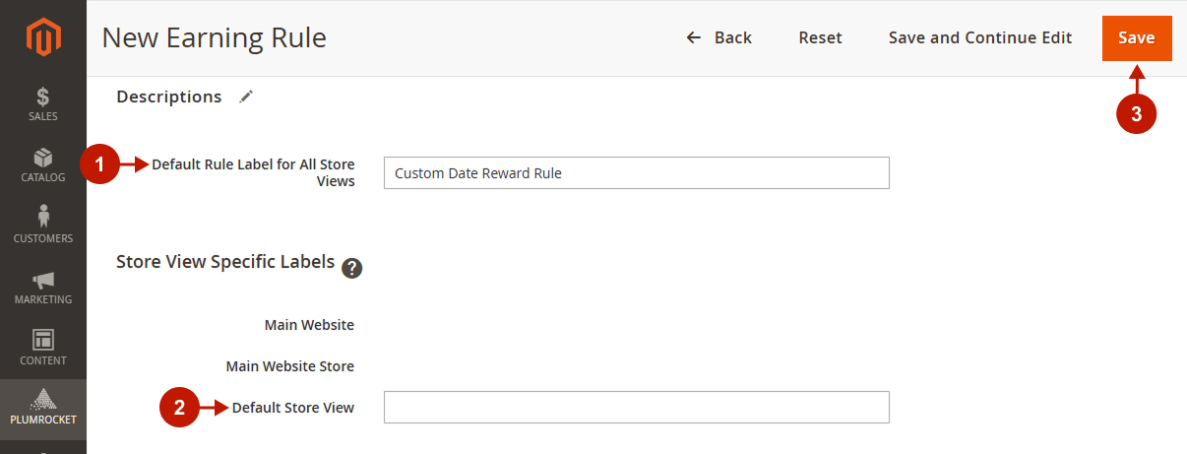Image resolution: width=1187 pixels, height=454 pixels.
Task: Click the red step marker number 3
Action: 1136,114
